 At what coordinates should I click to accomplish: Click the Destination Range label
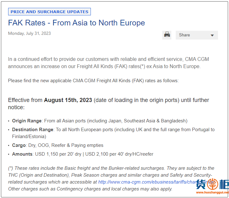click(x=33, y=130)
